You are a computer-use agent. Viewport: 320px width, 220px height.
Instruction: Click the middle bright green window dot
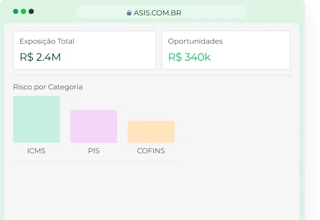tap(23, 11)
